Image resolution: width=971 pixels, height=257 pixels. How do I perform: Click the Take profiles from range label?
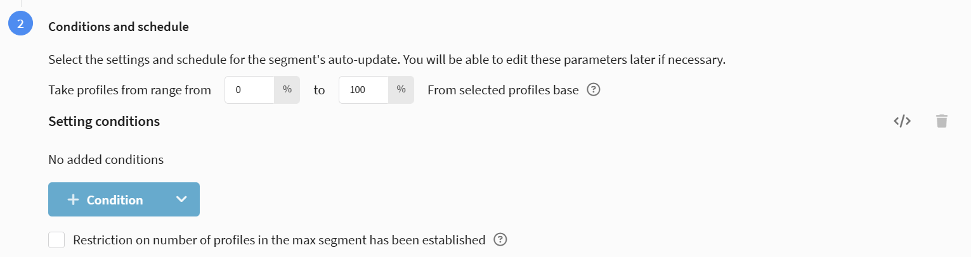click(x=129, y=90)
